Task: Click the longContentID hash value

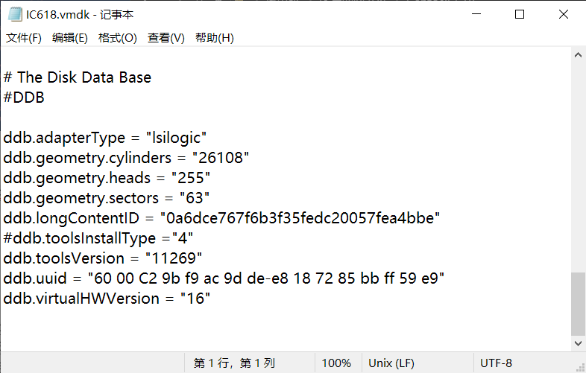Action: 300,218
